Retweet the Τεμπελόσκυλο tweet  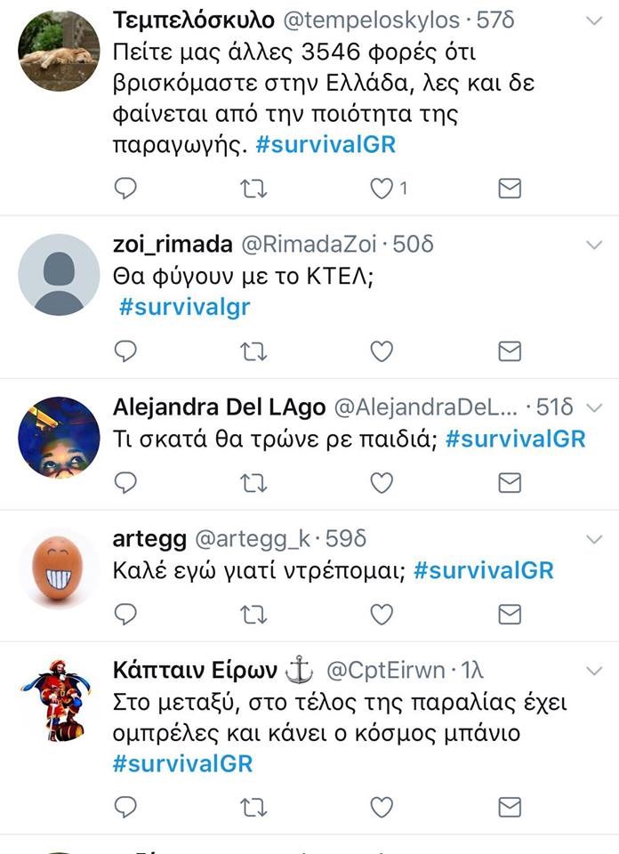tap(253, 189)
